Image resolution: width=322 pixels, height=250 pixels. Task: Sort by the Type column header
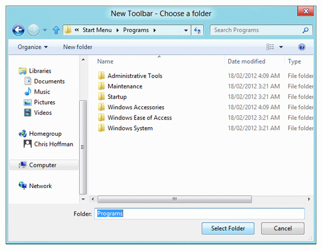[x=294, y=61]
